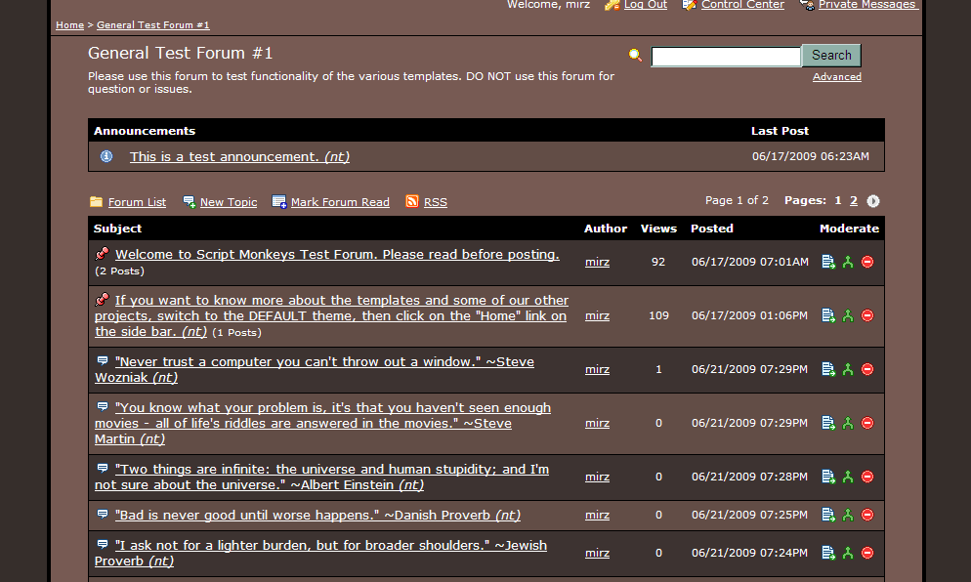Click move icon for Jewish Proverb topic
Screen dimensions: 971x582
pos(828,553)
